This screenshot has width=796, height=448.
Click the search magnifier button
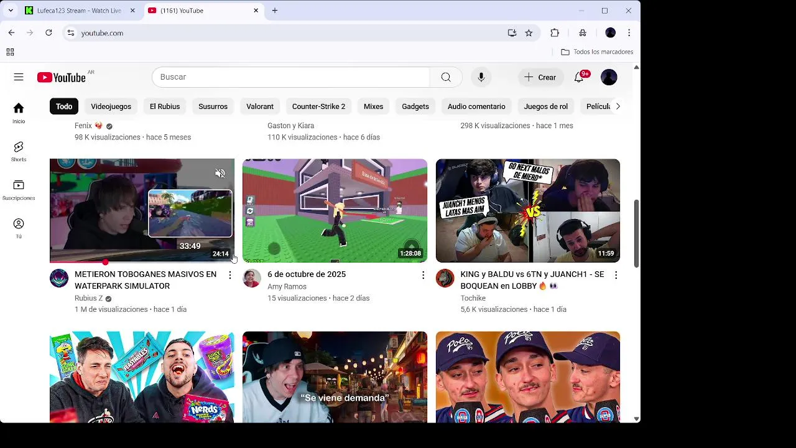point(446,77)
